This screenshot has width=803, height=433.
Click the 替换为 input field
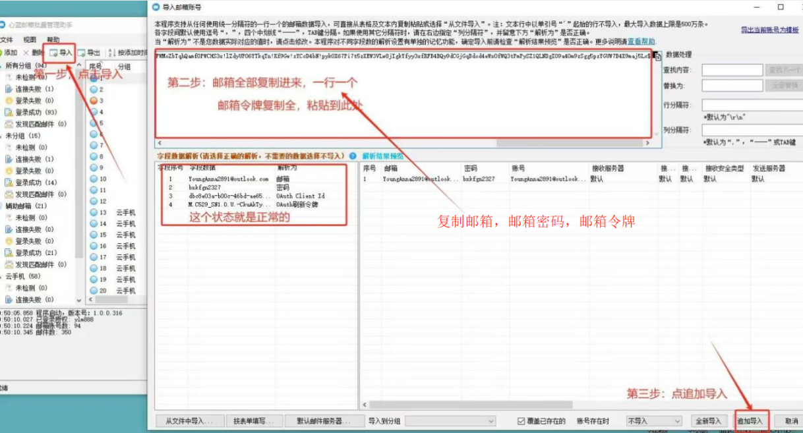732,86
